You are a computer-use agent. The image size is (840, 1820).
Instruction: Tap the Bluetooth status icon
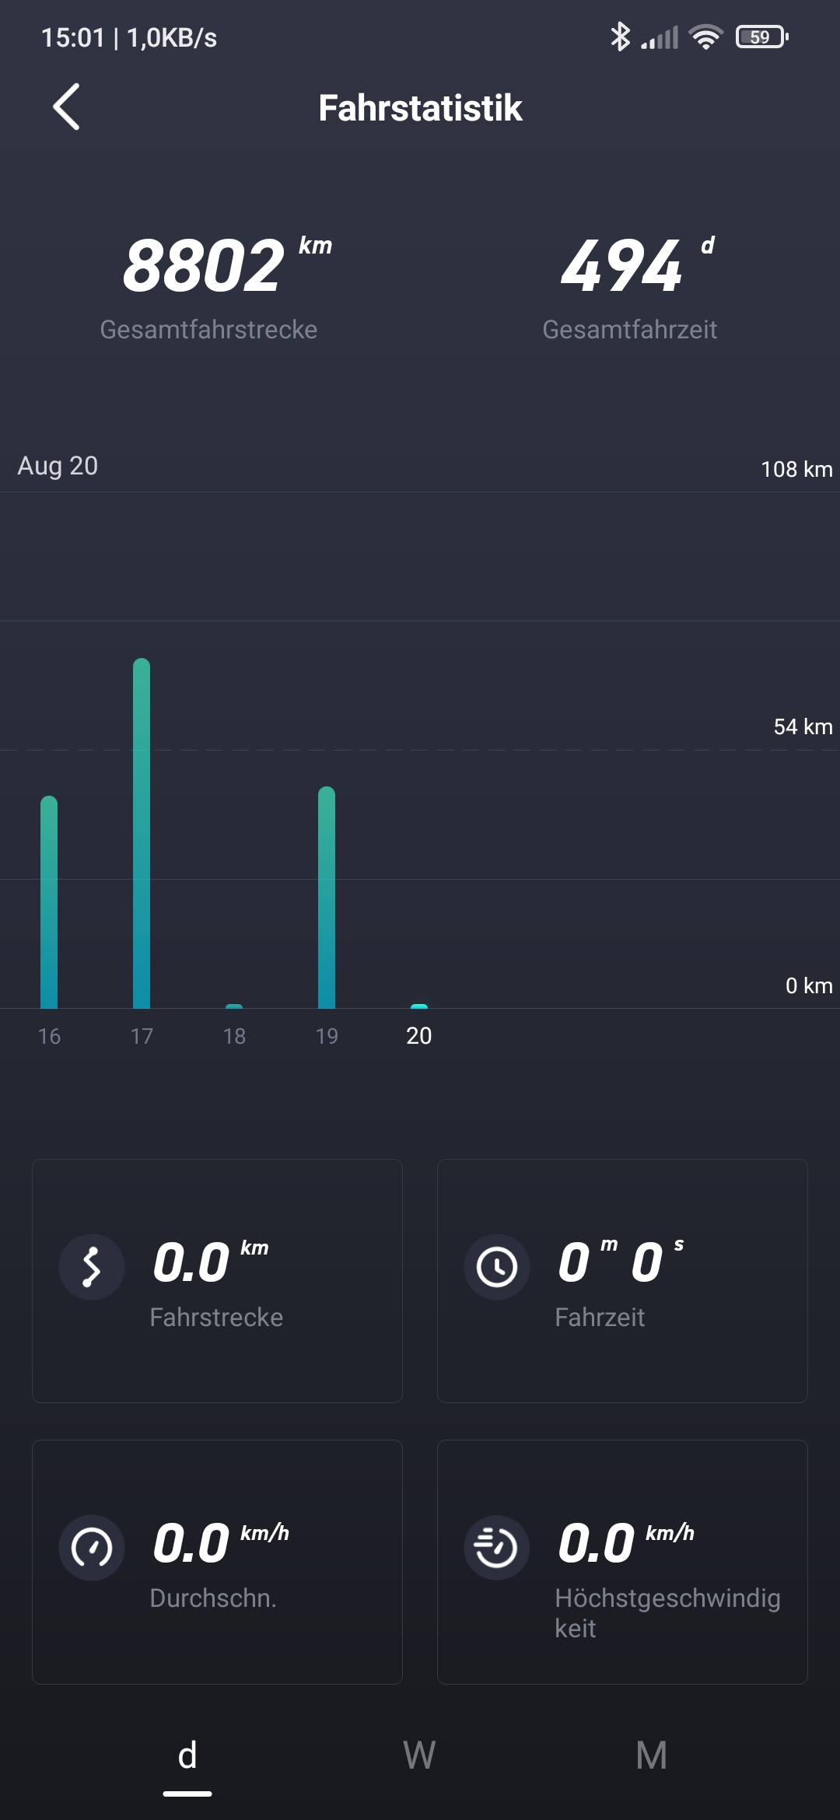pos(620,37)
